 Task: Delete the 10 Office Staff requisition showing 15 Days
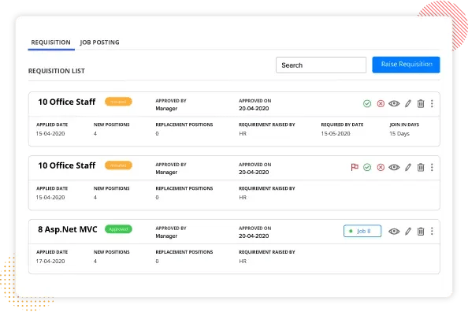pos(421,103)
